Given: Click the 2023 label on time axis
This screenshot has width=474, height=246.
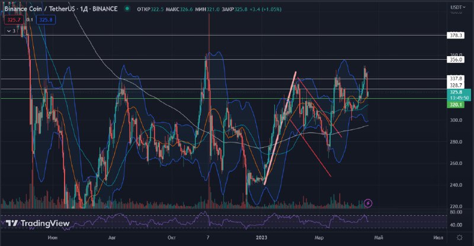Looking at the screenshot, I should point(261,238).
